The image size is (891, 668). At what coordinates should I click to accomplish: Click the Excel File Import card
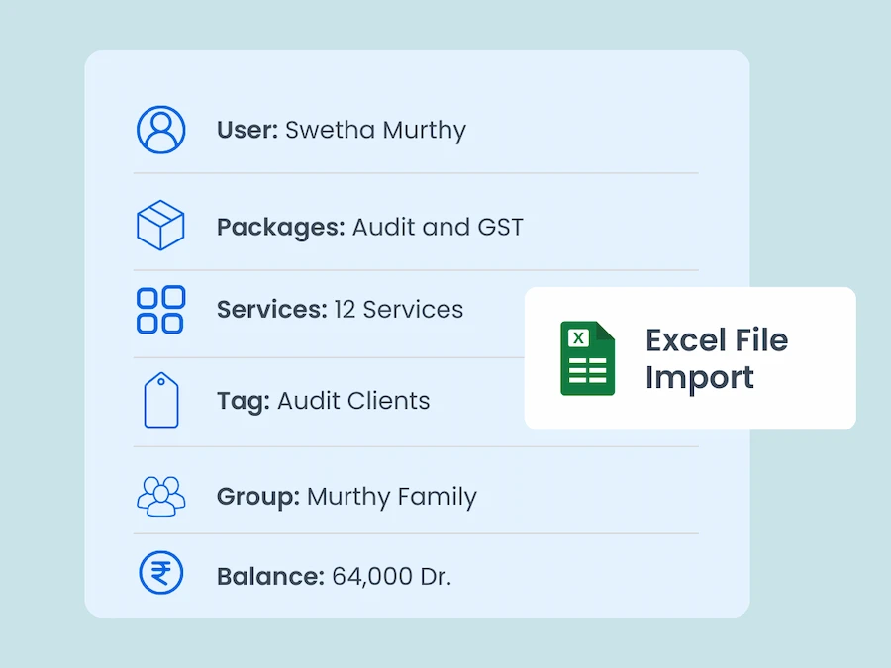[690, 357]
